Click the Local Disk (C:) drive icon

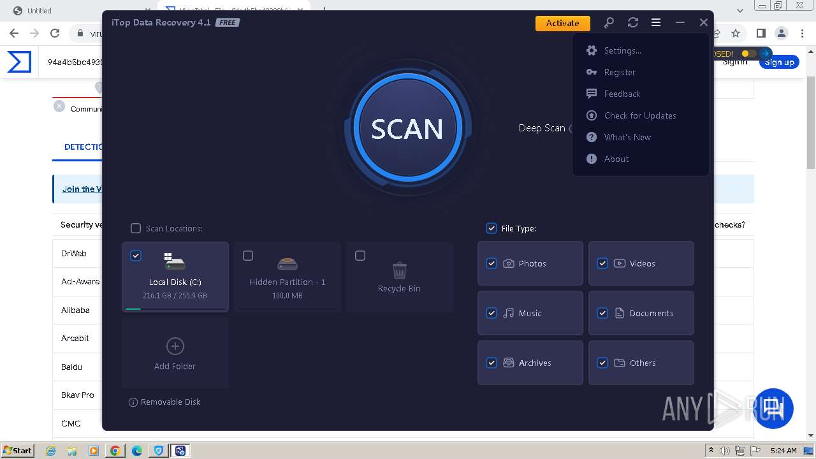(x=175, y=261)
